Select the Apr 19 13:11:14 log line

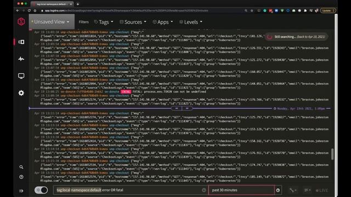tap(182, 117)
